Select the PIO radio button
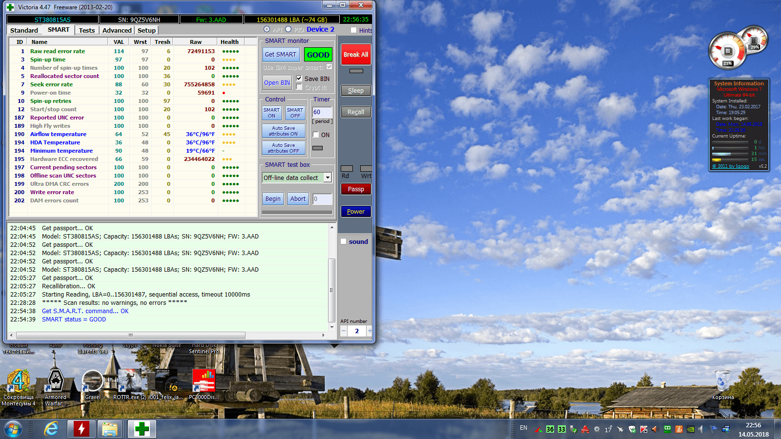This screenshot has height=439, width=781. [288, 29]
